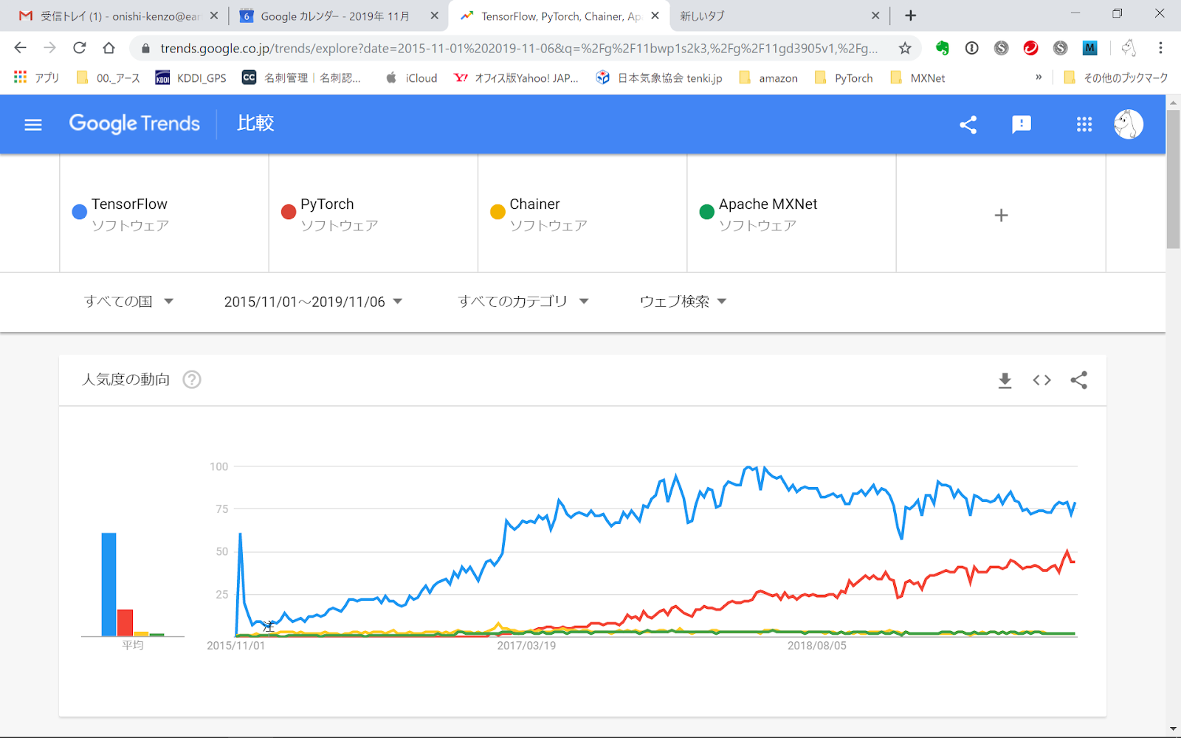Close the Google Calendar tab

pos(434,15)
